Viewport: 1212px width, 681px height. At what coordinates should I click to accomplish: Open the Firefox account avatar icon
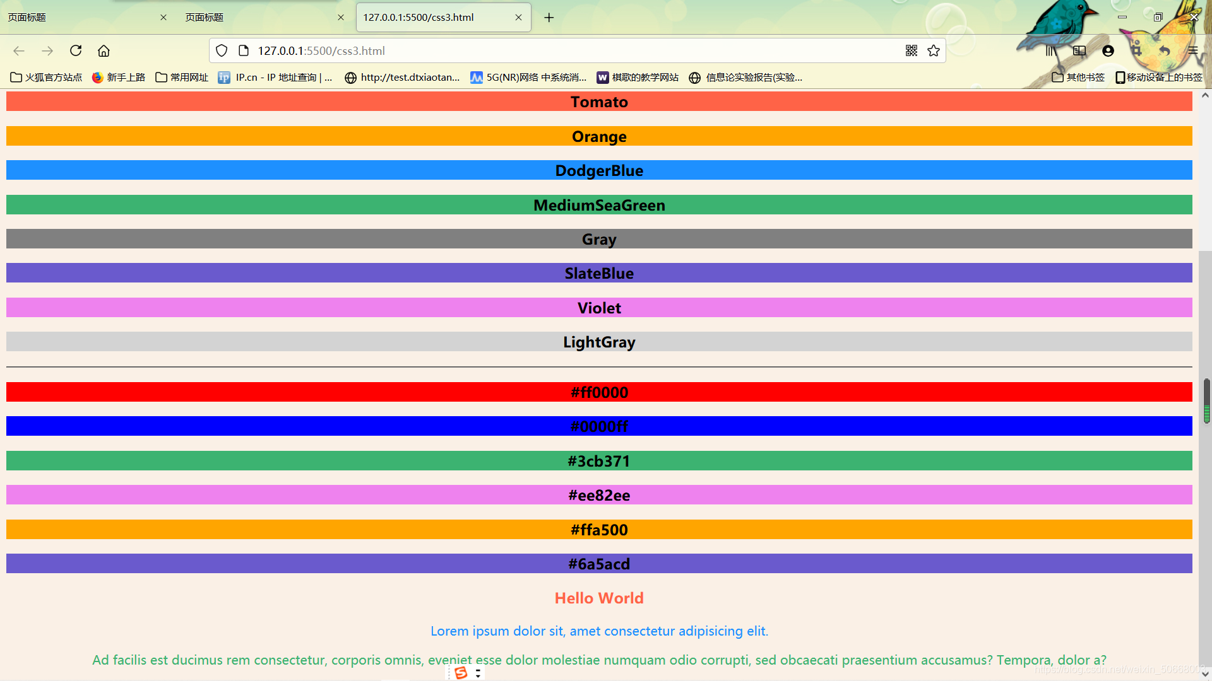tap(1108, 51)
